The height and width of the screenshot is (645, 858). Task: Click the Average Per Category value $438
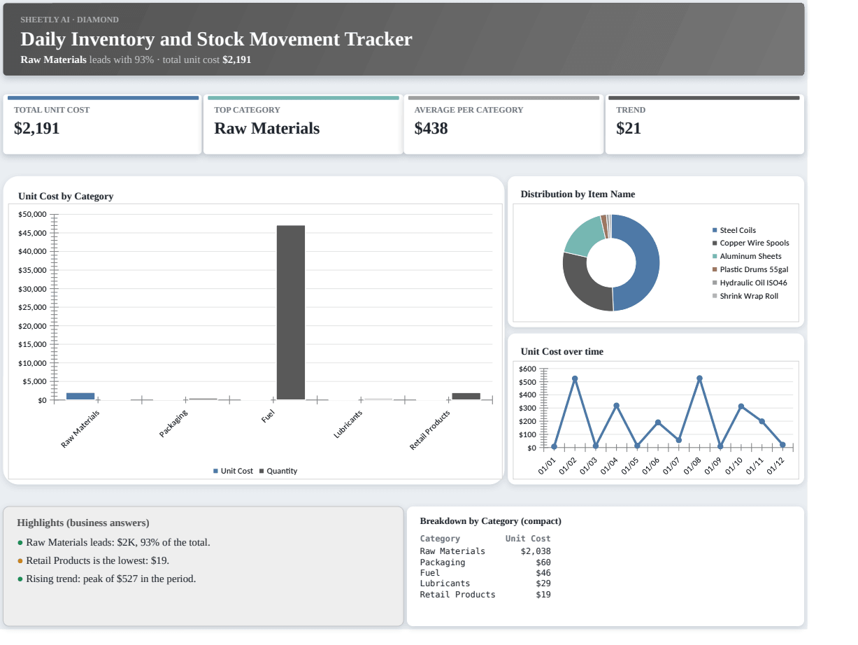point(431,129)
